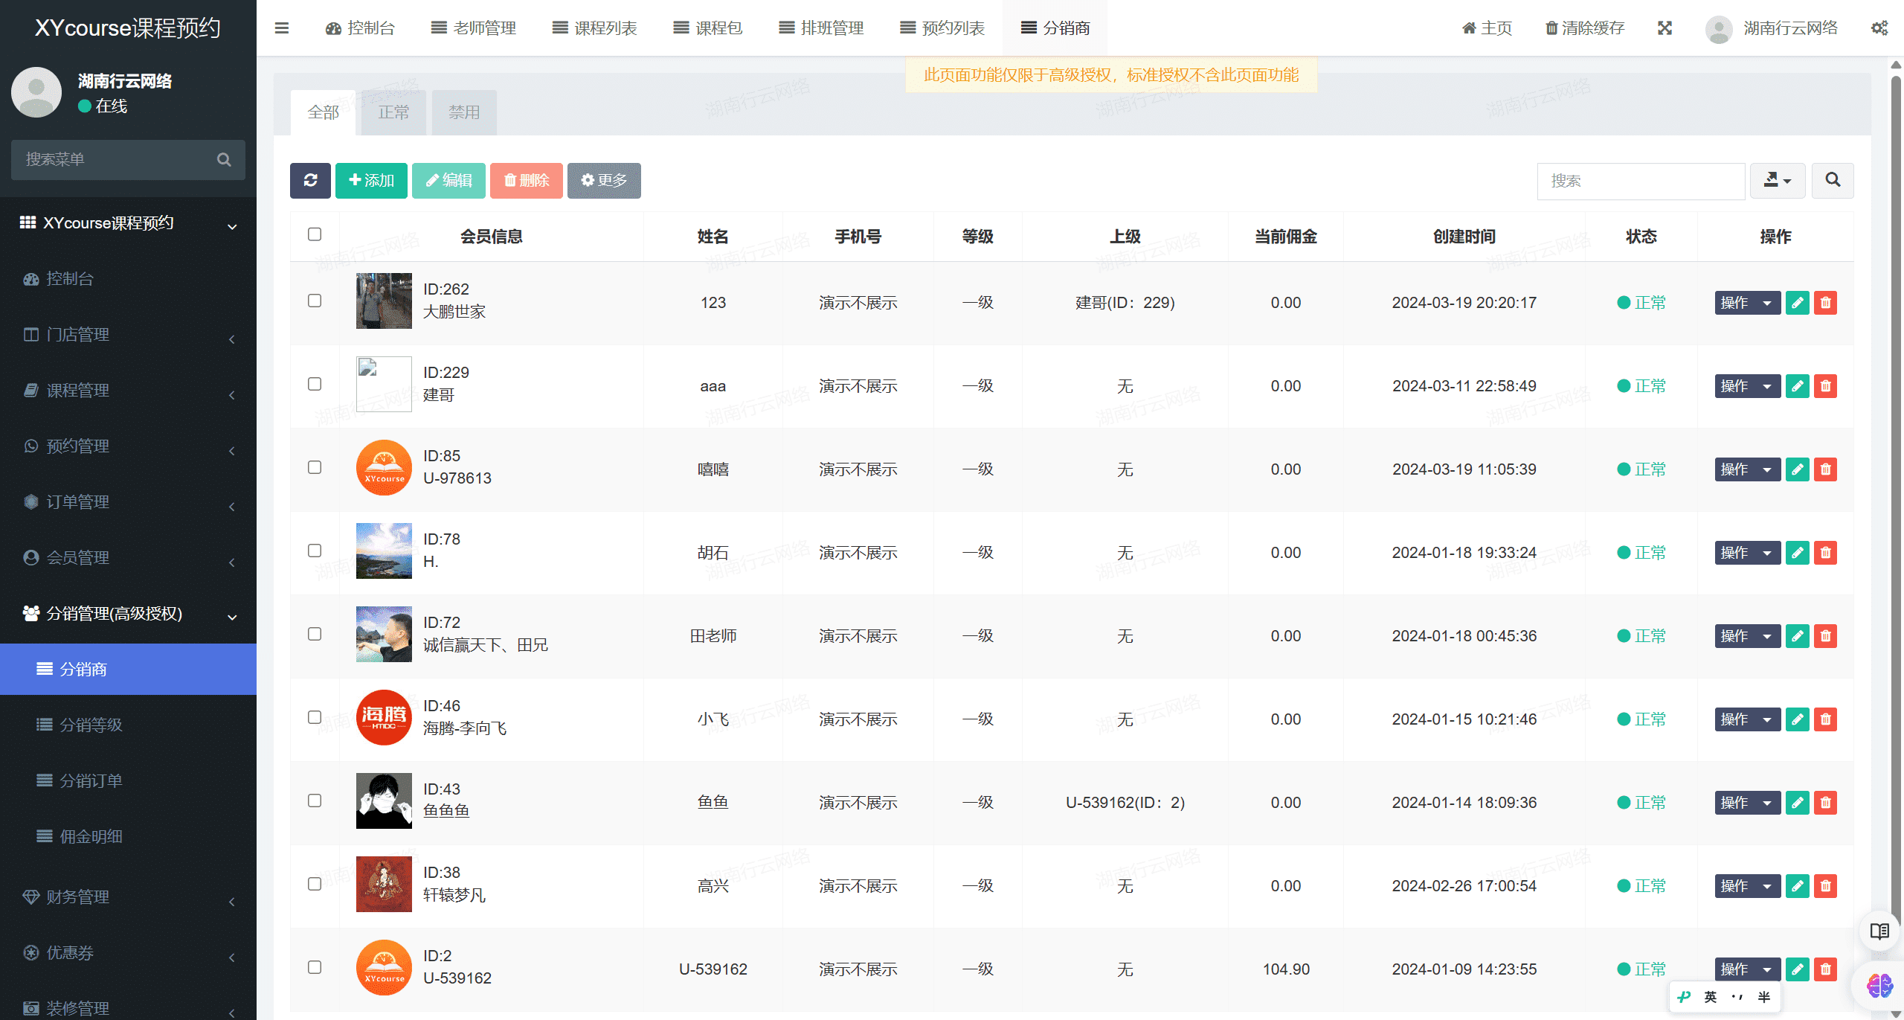Click the fullscreen toggle icon in header
This screenshot has height=1020, width=1904.
click(1665, 28)
